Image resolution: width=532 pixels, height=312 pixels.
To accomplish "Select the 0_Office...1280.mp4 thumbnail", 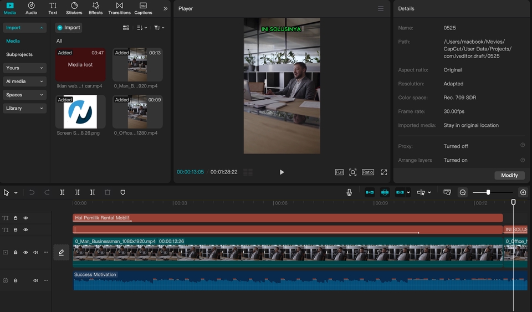I will [137, 111].
